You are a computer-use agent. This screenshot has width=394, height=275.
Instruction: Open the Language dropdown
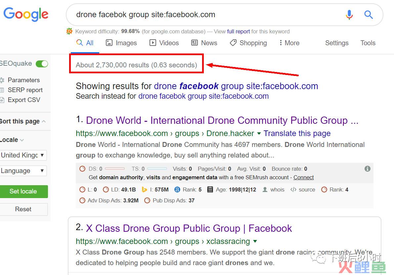click(23, 171)
